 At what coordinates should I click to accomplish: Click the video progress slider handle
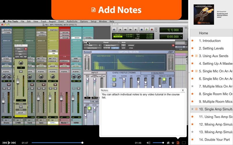click(82, 143)
